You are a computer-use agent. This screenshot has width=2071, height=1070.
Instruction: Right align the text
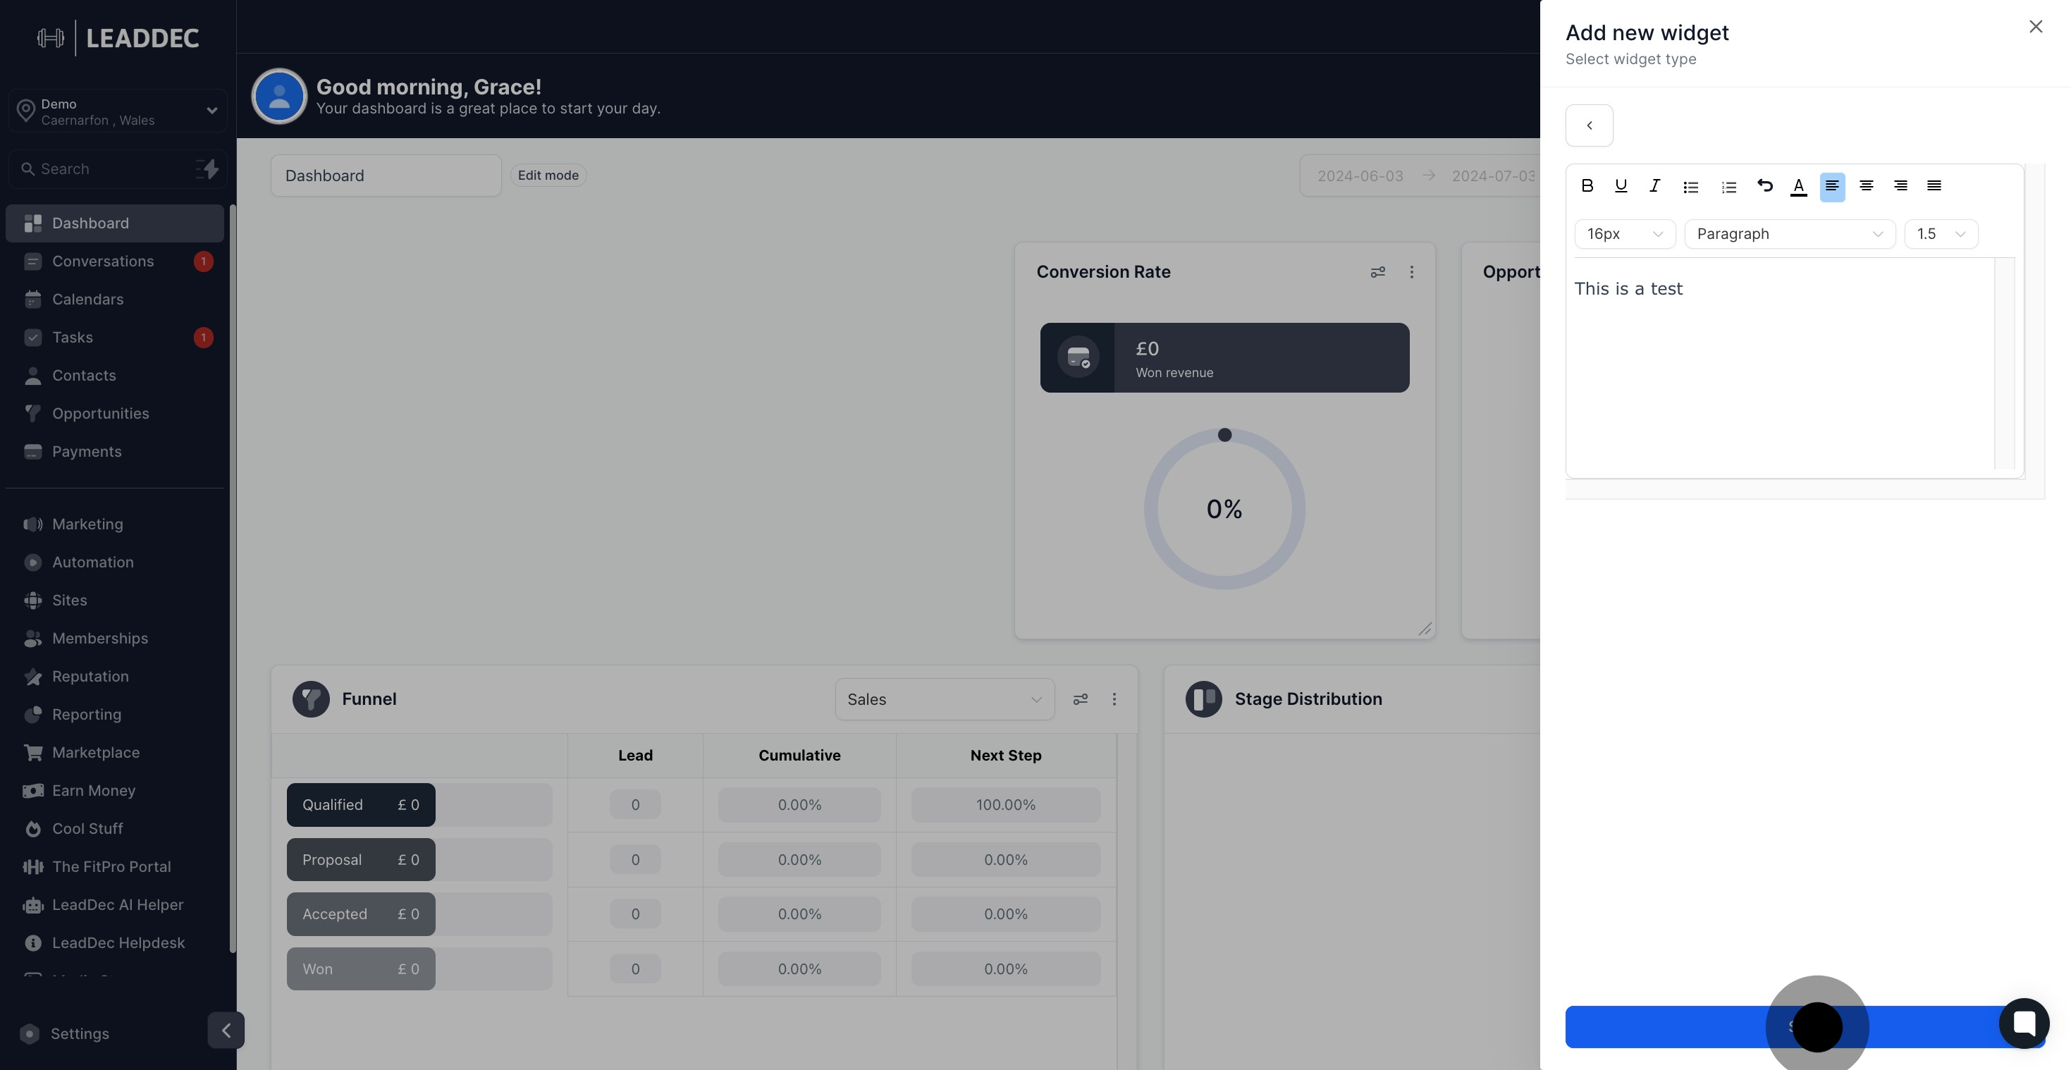click(1900, 185)
